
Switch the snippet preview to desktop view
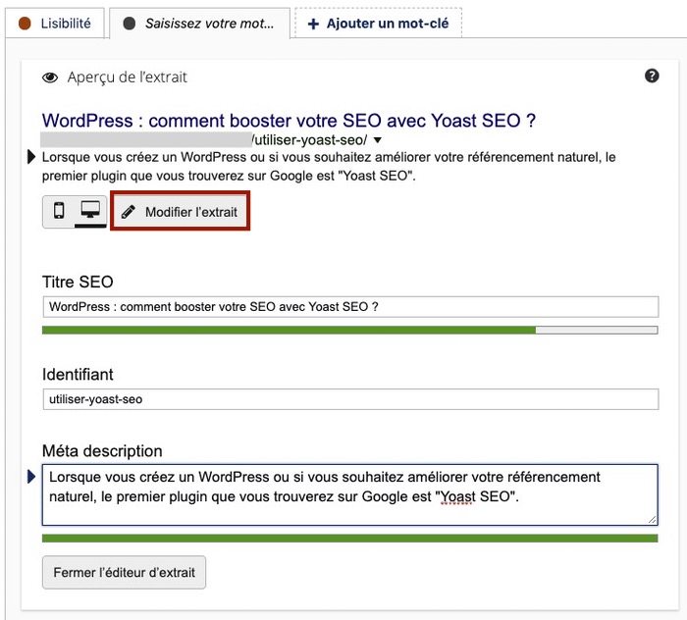[x=90, y=211]
